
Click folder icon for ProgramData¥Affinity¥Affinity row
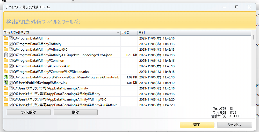(x=6, y=44)
